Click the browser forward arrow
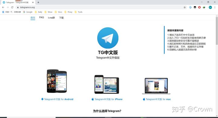 point(8,7)
